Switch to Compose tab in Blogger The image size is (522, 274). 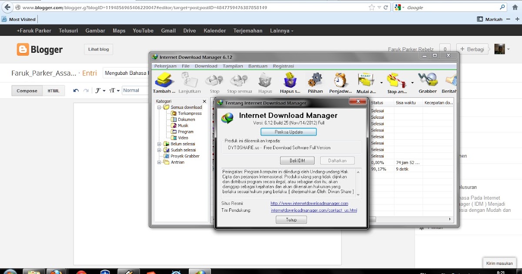pyautogui.click(x=27, y=91)
